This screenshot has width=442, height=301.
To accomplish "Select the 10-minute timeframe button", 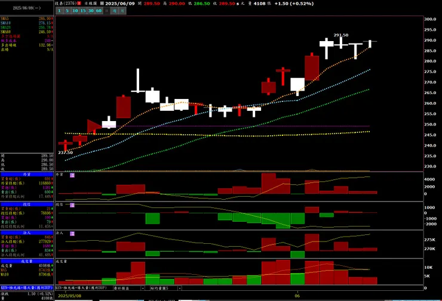I will (75, 11).
